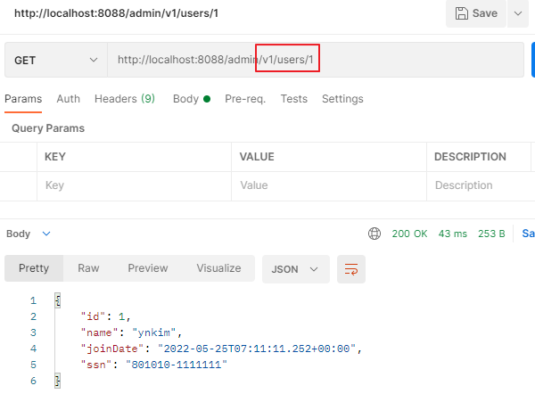Image resolution: width=535 pixels, height=394 pixels.
Task: Select the Preview view
Action: click(148, 268)
